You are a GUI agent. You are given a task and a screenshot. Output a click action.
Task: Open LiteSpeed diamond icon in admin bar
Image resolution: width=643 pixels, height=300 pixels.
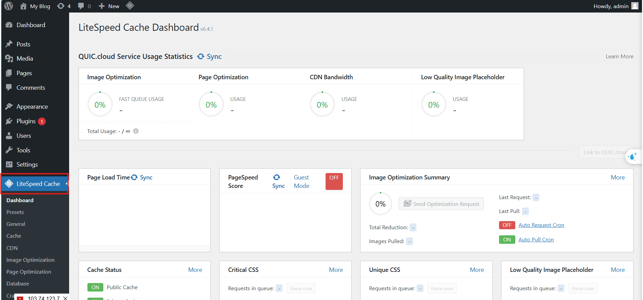130,6
